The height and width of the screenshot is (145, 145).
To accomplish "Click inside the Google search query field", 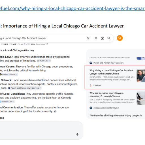I will (x=42, y=38).
